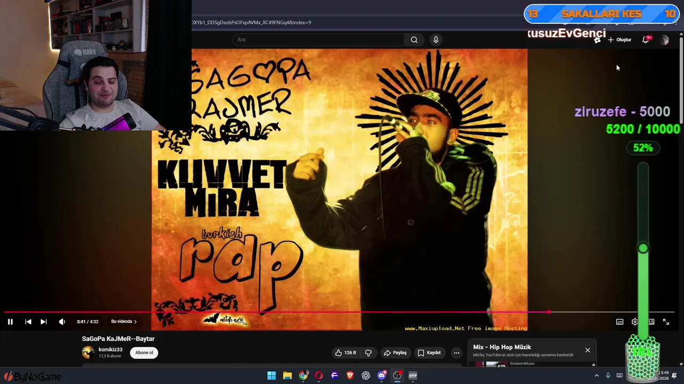Open Brave browser from the taskbar
The width and height of the screenshot is (684, 384).
pos(350,375)
